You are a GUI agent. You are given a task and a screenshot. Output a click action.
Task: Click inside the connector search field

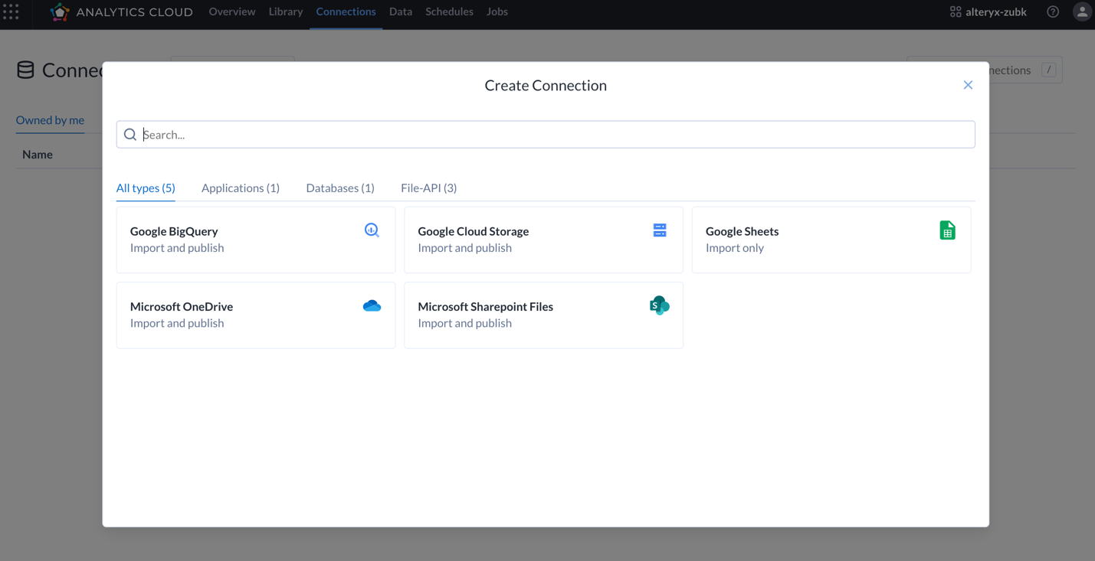[460, 134]
